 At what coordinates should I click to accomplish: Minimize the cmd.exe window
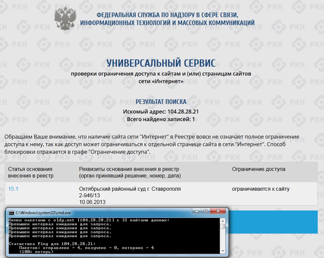click(197, 211)
